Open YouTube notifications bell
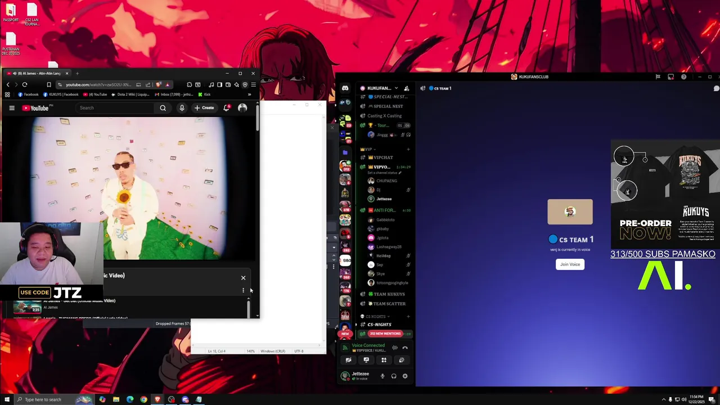 click(226, 108)
